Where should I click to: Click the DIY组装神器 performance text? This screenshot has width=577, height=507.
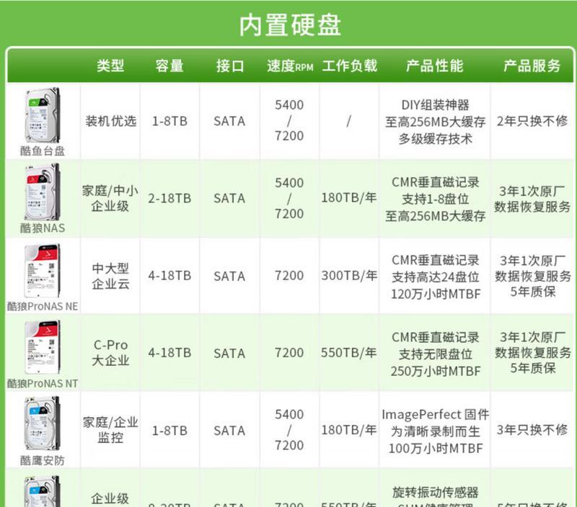(435, 105)
